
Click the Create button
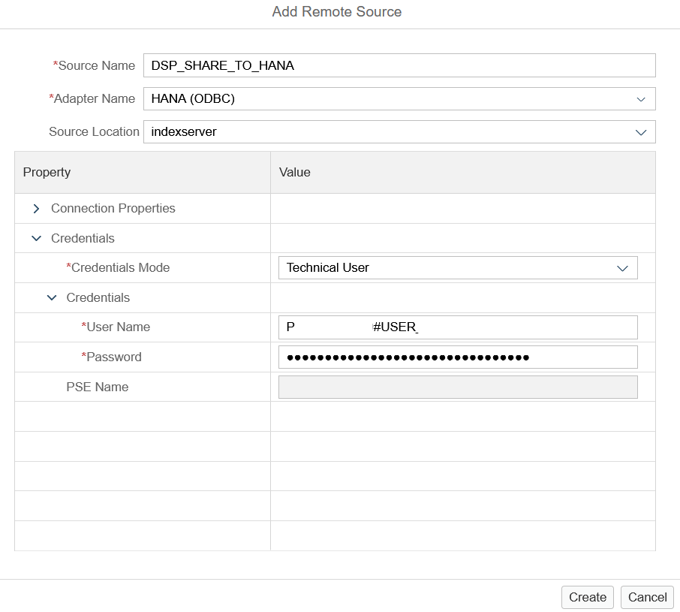click(x=588, y=597)
